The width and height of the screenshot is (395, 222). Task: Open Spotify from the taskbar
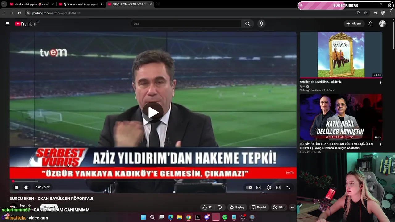[225, 217]
